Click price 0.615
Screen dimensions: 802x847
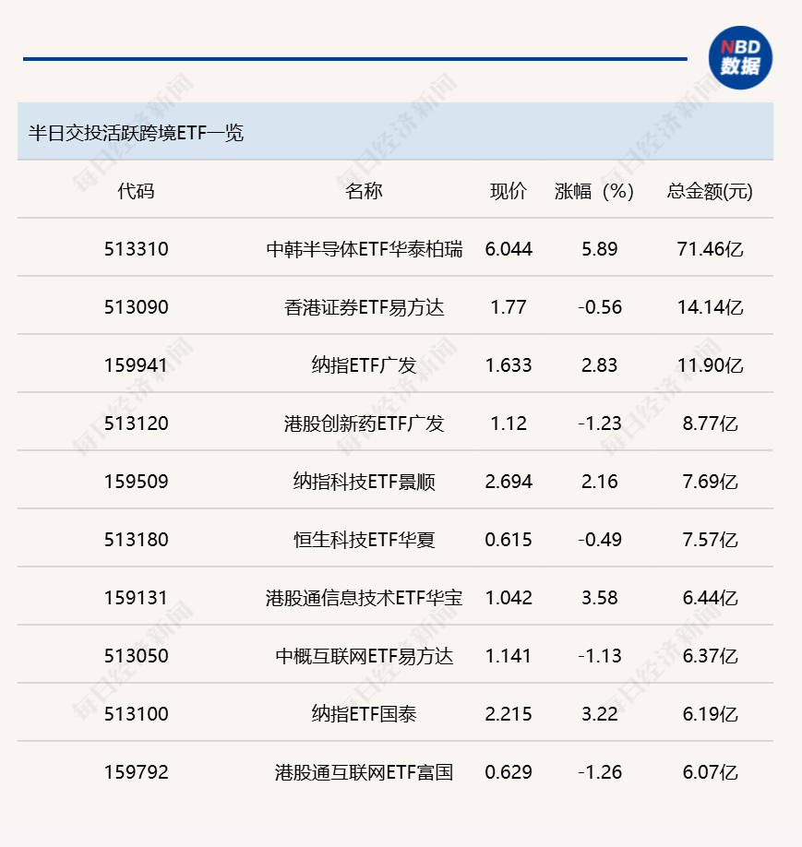click(x=509, y=540)
